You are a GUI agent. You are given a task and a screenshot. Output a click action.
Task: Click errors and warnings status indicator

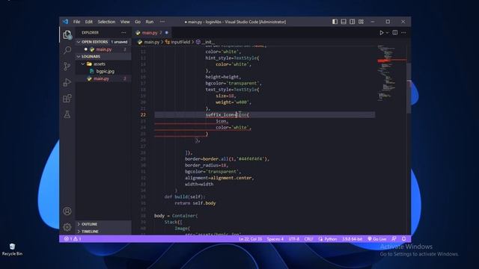[73, 239]
